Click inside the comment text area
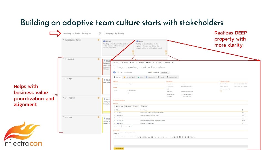Viewport: 266px width, 150px height. tap(181, 142)
